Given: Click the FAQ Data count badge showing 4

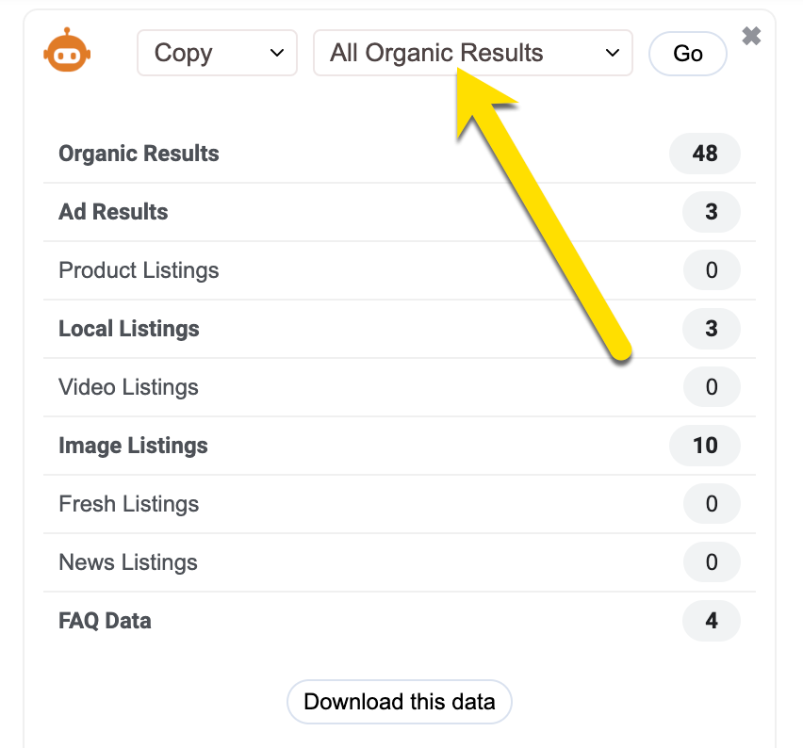Looking at the screenshot, I should point(711,621).
